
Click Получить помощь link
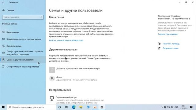[x=171, y=44]
